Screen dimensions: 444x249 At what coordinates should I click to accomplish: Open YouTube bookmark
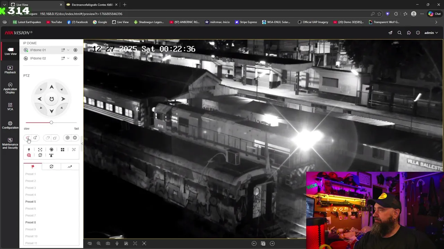(54, 22)
